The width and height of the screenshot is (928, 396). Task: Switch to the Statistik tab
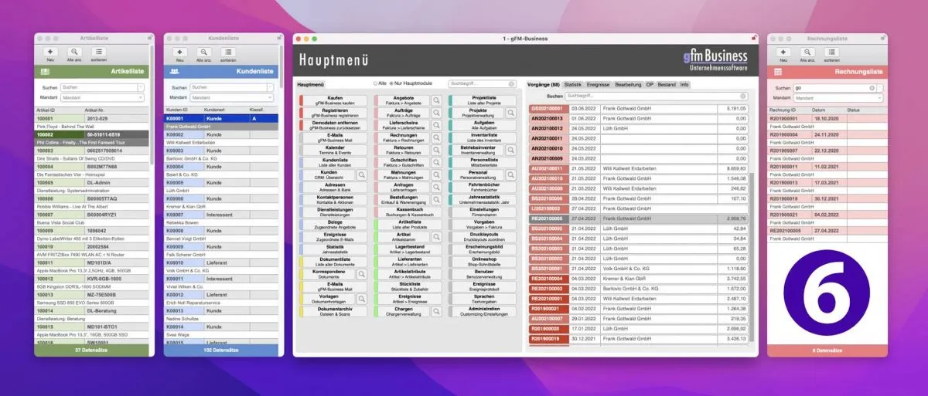pyautogui.click(x=572, y=83)
